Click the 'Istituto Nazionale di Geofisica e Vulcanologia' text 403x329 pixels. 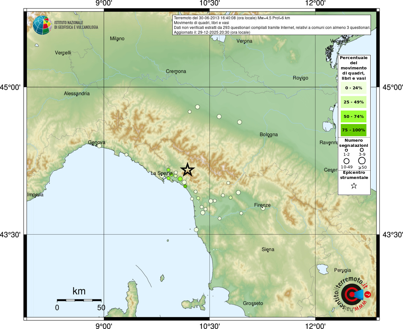[76, 25]
